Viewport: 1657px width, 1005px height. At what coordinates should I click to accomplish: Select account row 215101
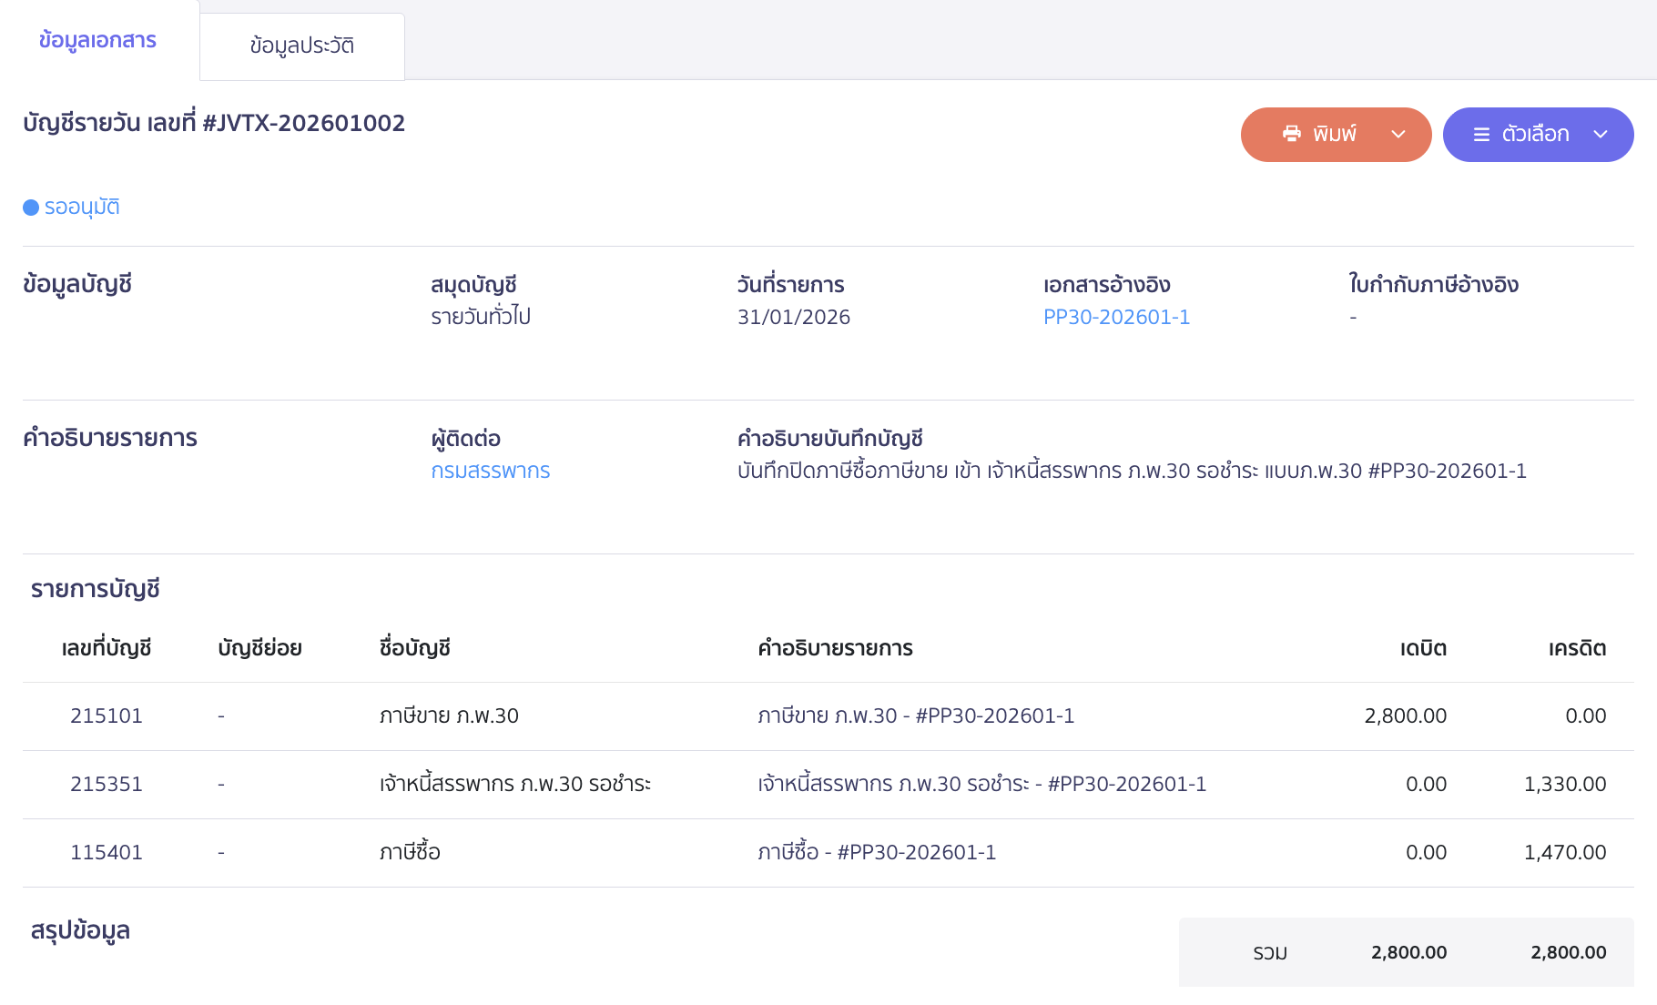(107, 716)
